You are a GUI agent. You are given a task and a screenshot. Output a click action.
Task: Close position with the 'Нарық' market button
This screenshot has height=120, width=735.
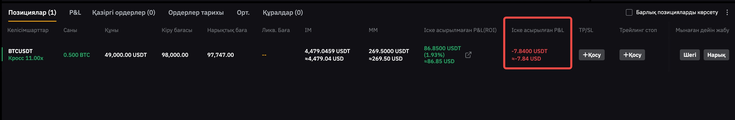(x=716, y=55)
